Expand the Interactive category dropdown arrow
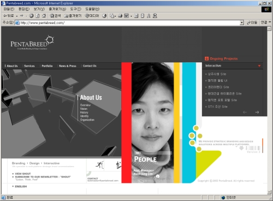 pyautogui.click(x=259, y=66)
